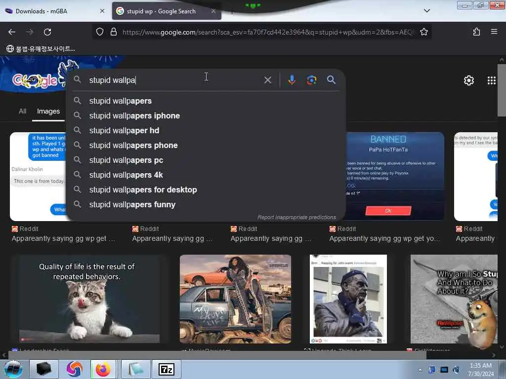Open the black box taskbar app

(x=44, y=369)
